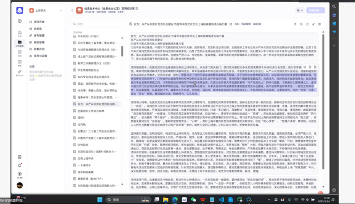This screenshot has width=355, height=204.
Task: Click the document search input field
Action: (98, 24)
